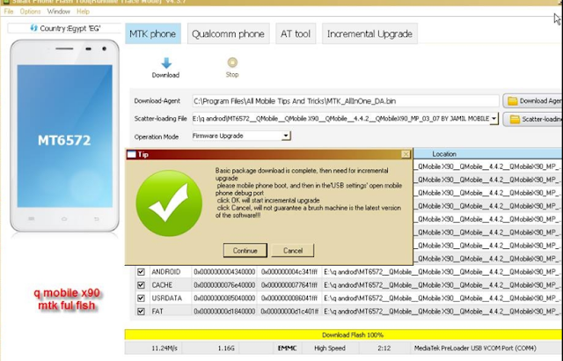Click the refresh icon beside Country:Egypt

click(33, 27)
